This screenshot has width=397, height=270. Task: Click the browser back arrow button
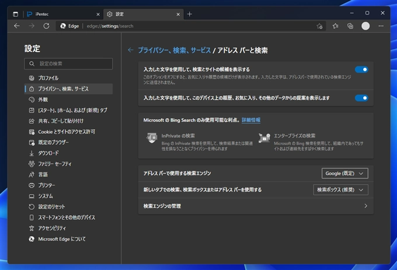click(x=17, y=26)
